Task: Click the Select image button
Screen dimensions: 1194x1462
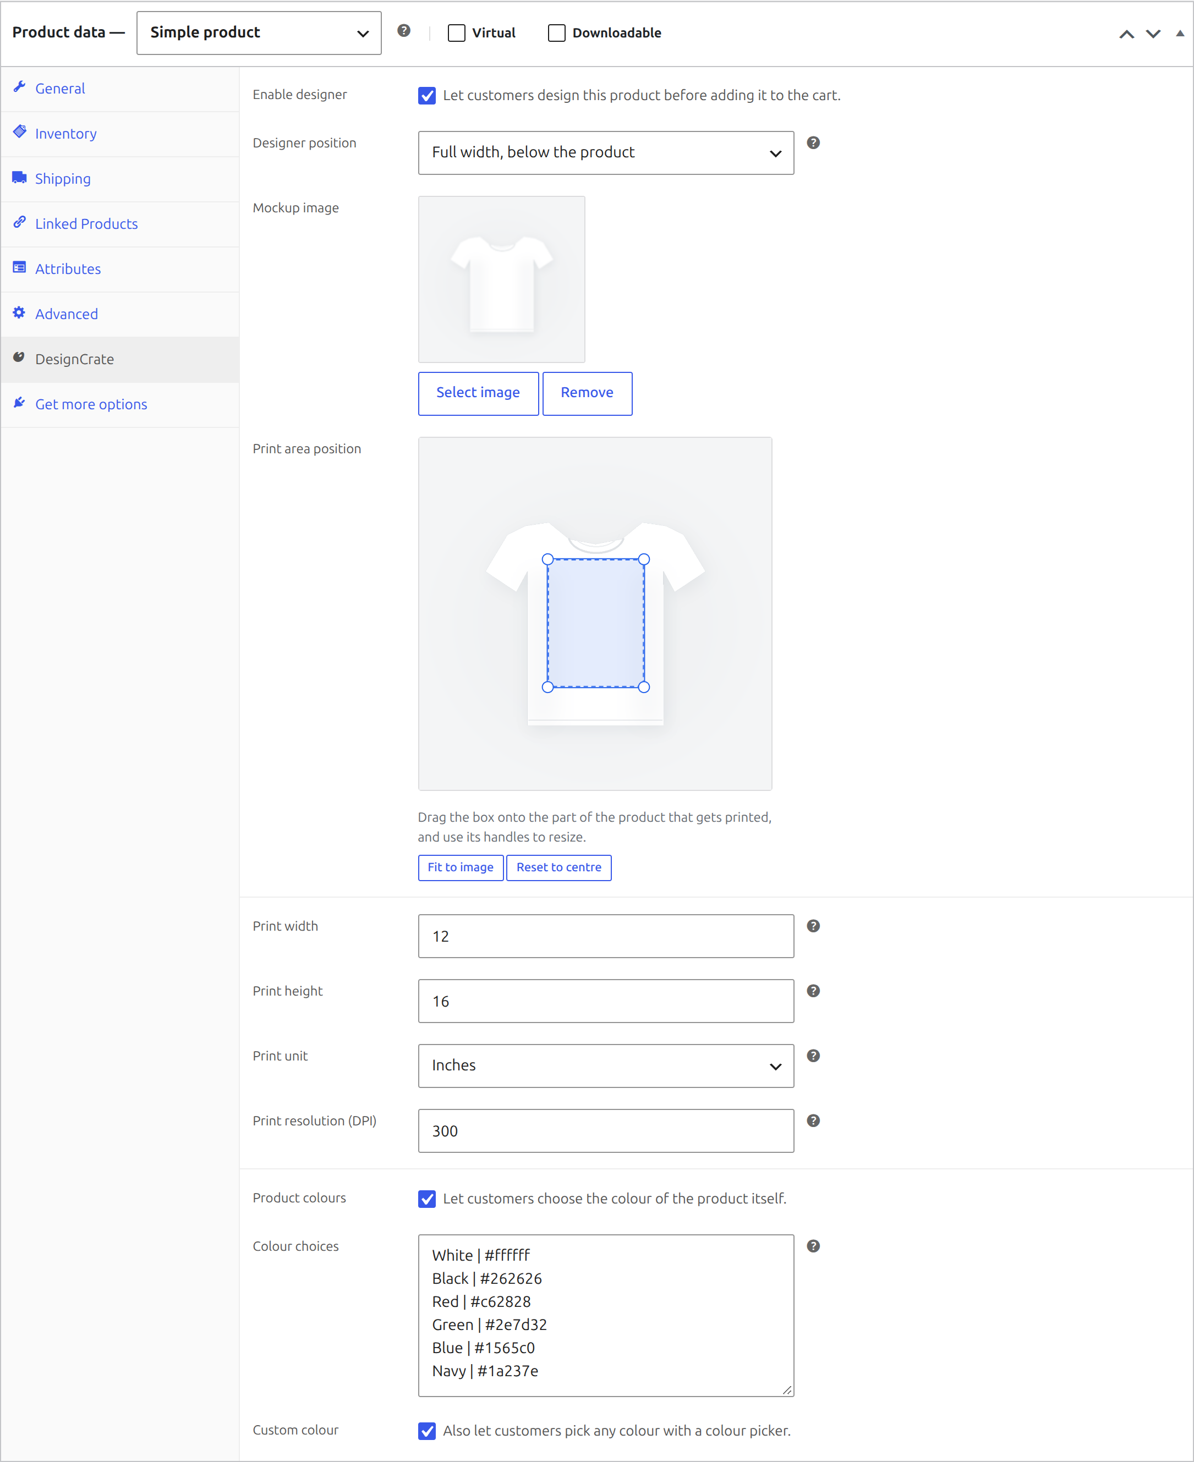Action: 478,393
